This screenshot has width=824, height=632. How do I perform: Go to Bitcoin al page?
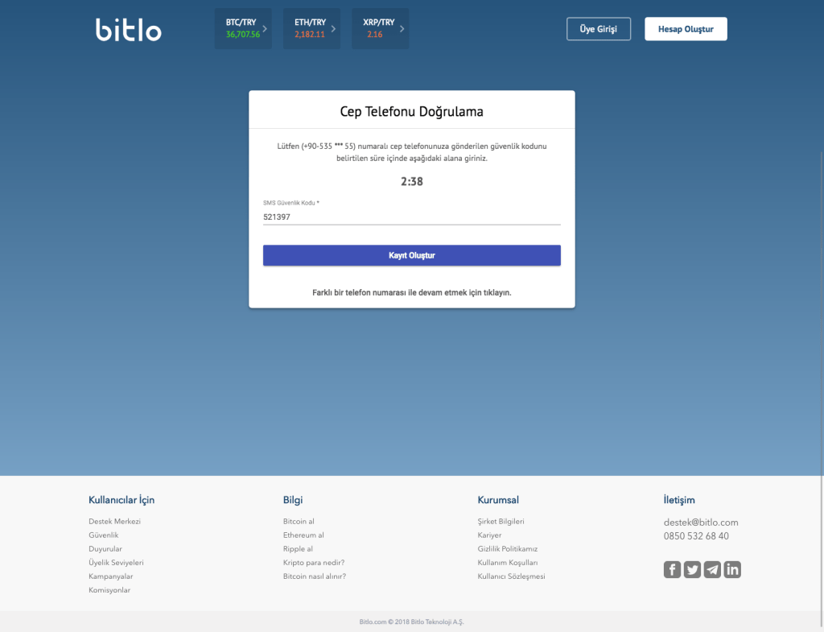299,521
